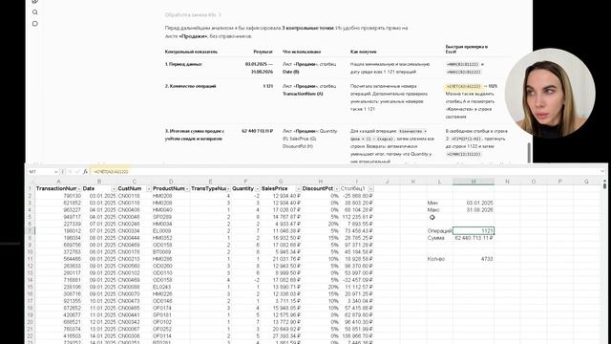The image size is (611, 344).
Task: Select product code EL0243 cell
Action: (x=171, y=287)
